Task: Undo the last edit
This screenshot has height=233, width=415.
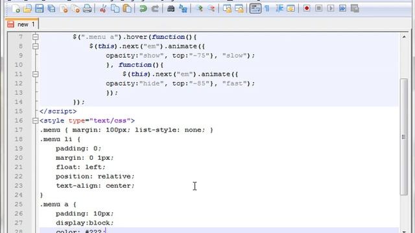Action: (x=143, y=8)
